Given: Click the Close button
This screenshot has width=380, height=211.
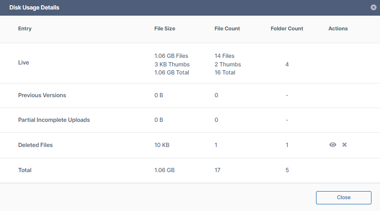Looking at the screenshot, I should pyautogui.click(x=344, y=197).
